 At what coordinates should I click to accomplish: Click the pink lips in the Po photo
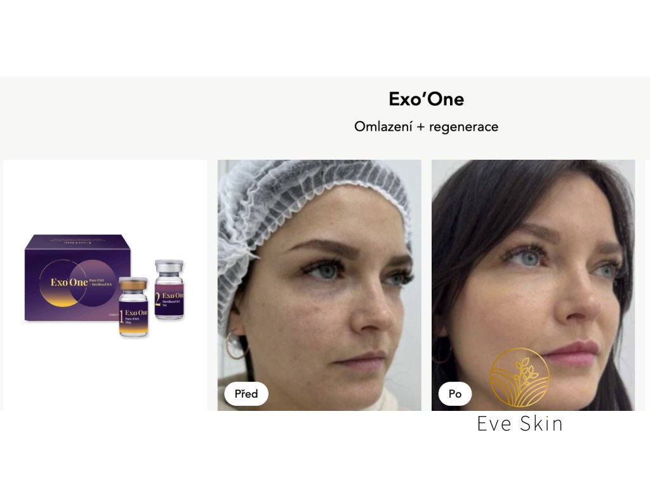pos(572,353)
